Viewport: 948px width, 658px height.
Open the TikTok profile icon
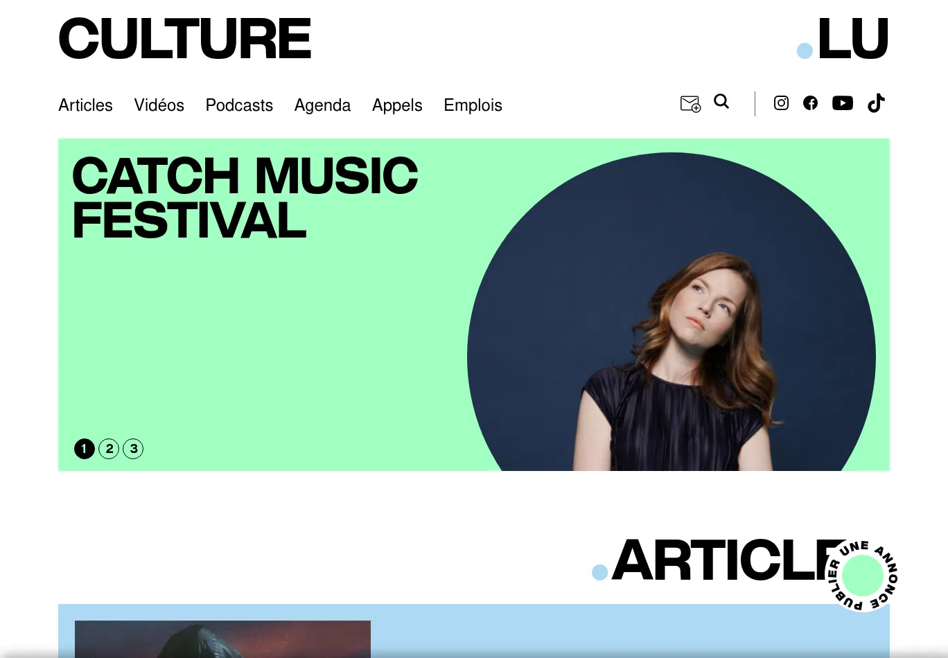(876, 103)
